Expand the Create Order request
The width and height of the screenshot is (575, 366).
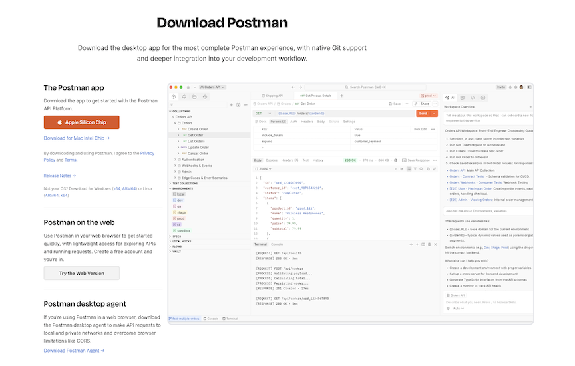[178, 129]
